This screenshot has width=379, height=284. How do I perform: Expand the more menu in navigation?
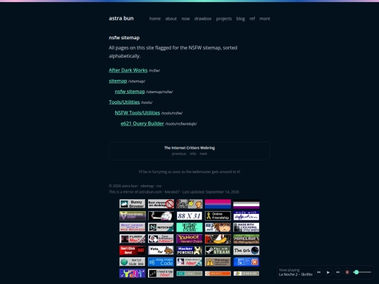pyautogui.click(x=265, y=19)
